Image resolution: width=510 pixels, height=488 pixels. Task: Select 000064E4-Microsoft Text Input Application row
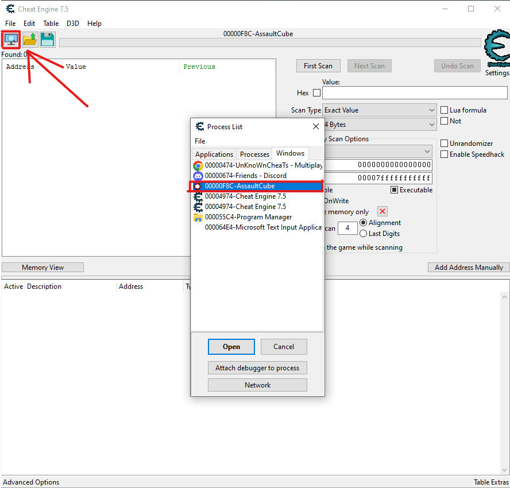coord(257,227)
